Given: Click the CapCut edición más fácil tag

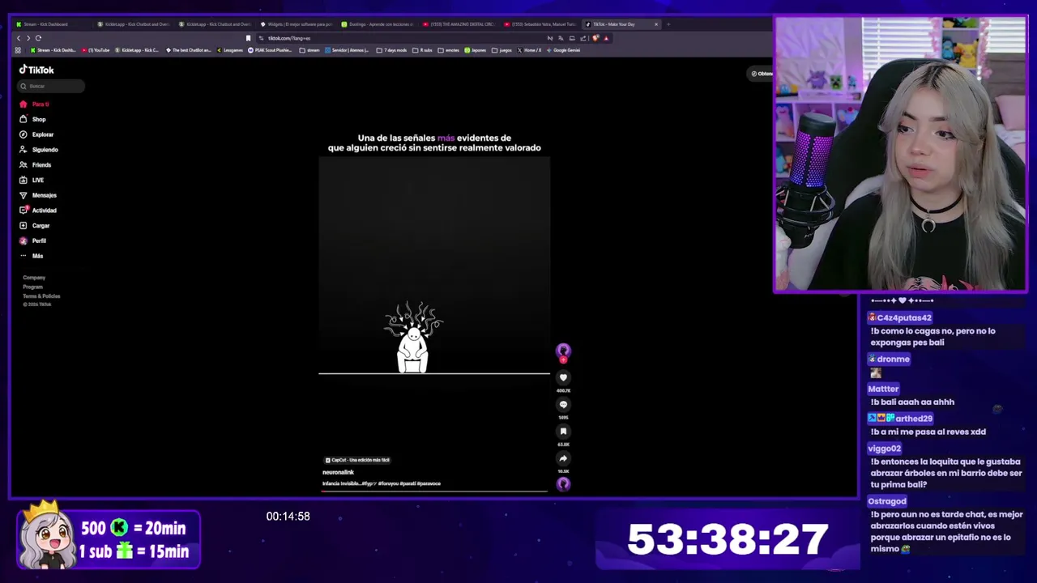Looking at the screenshot, I should tap(357, 460).
